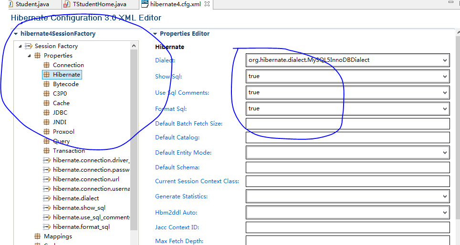Click the Properties folder icon
460x245 pixels.
coord(38,56)
